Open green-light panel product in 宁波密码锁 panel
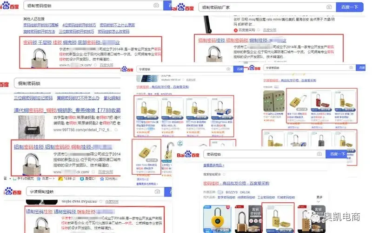The width and height of the screenshot is (372, 233). pos(274,101)
